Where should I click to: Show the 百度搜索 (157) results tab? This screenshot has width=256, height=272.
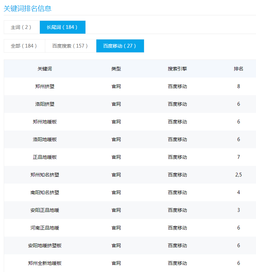(x=71, y=46)
